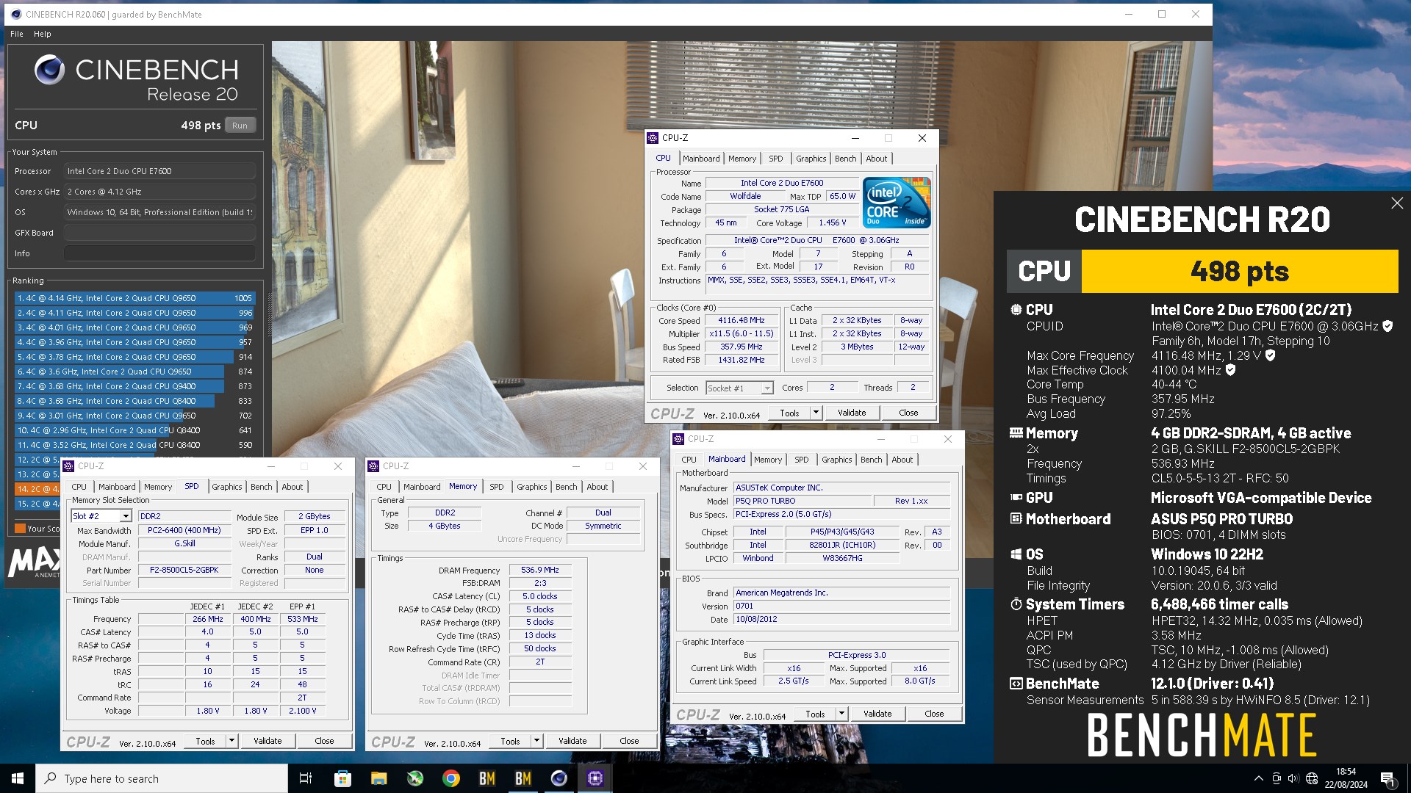Click the Cinebench icon in the taskbar
Screen dimensions: 1411x793
point(559,778)
